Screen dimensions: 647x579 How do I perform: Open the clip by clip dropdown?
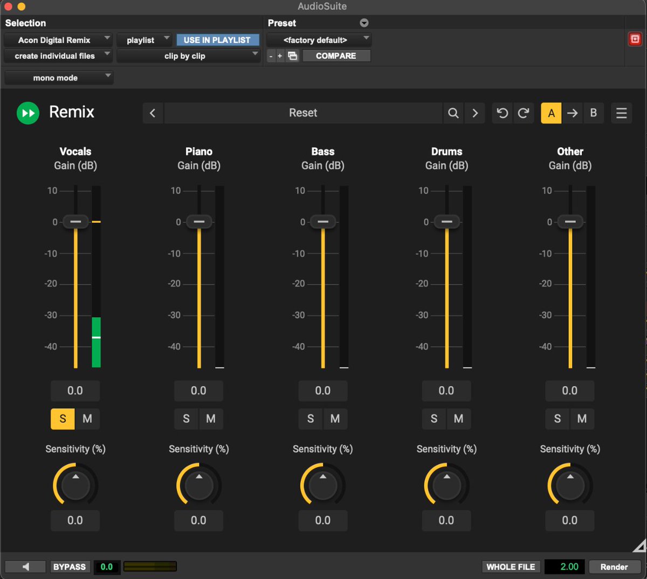[x=189, y=56]
